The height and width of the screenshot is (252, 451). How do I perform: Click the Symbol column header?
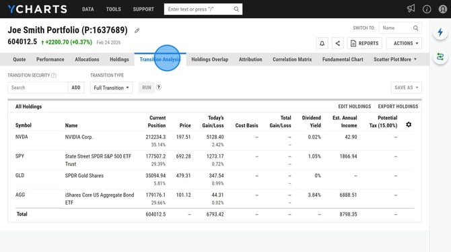click(x=24, y=125)
